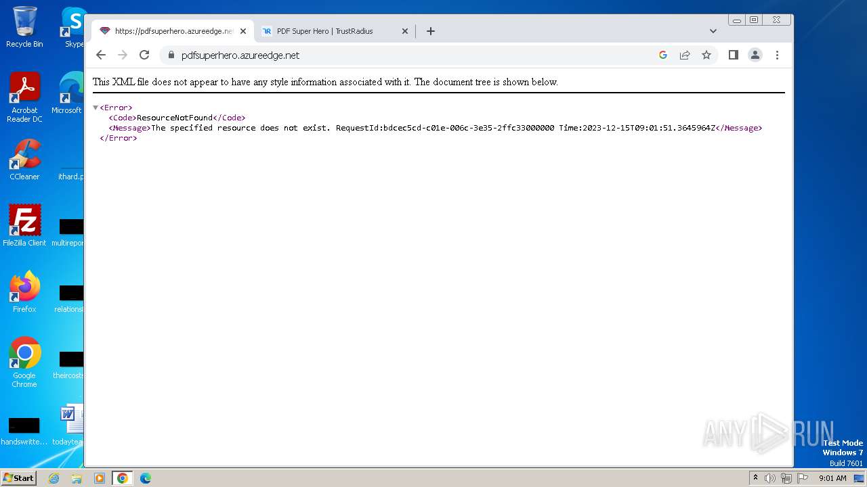Viewport: 867px width, 487px height.
Task: Expand the tab search dropdown arrow
Action: pos(713,31)
